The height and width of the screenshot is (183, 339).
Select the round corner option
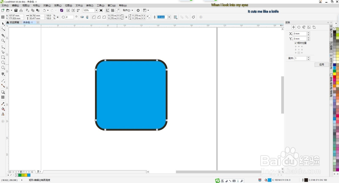[94, 17]
